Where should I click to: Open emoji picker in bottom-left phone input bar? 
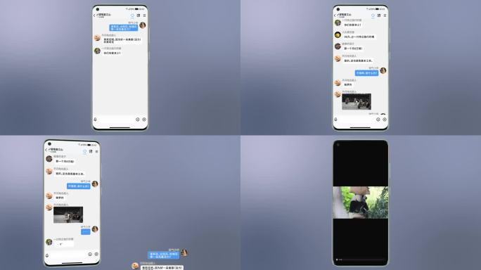tap(90, 254)
